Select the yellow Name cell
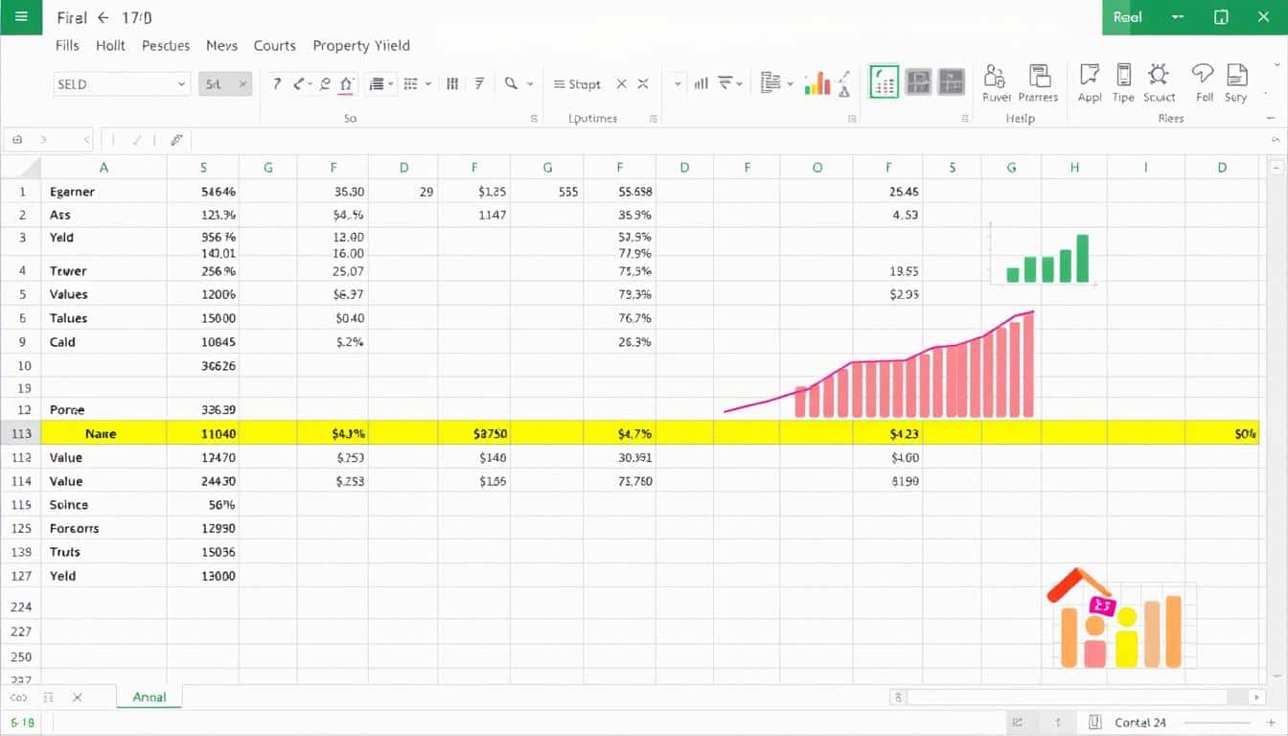The width and height of the screenshot is (1288, 736). (103, 433)
